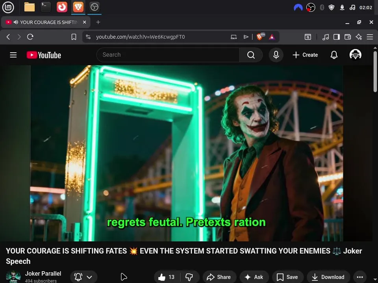
Task: Save the video to a playlist
Action: pyautogui.click(x=287, y=277)
